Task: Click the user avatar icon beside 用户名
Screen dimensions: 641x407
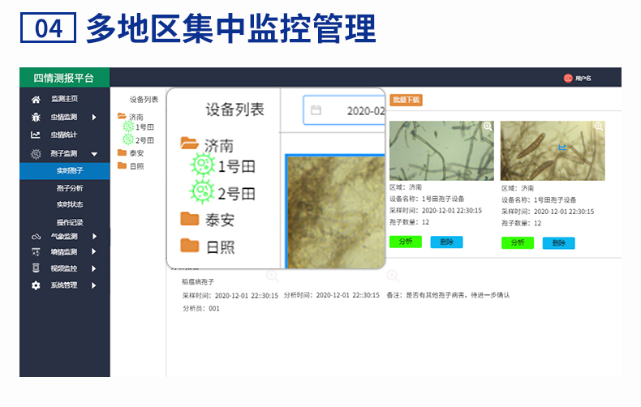Action: [x=568, y=78]
